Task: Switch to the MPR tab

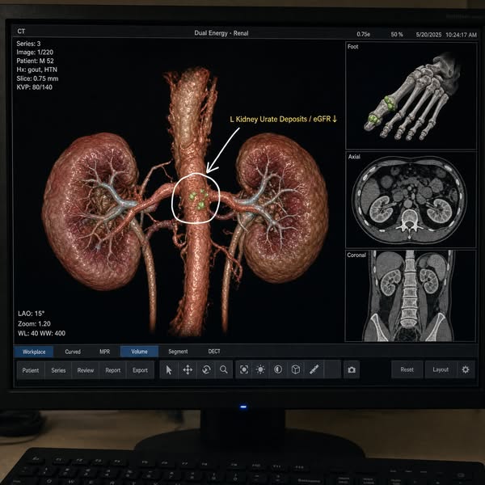Action: (x=104, y=352)
